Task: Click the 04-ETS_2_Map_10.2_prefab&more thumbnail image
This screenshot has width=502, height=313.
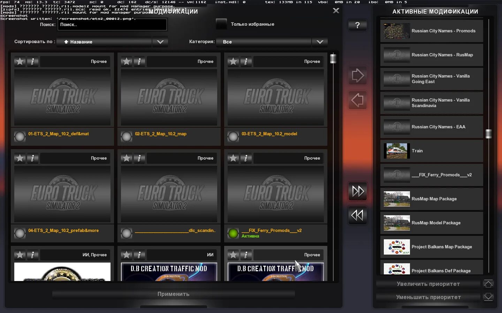Action: pyautogui.click(x=62, y=194)
